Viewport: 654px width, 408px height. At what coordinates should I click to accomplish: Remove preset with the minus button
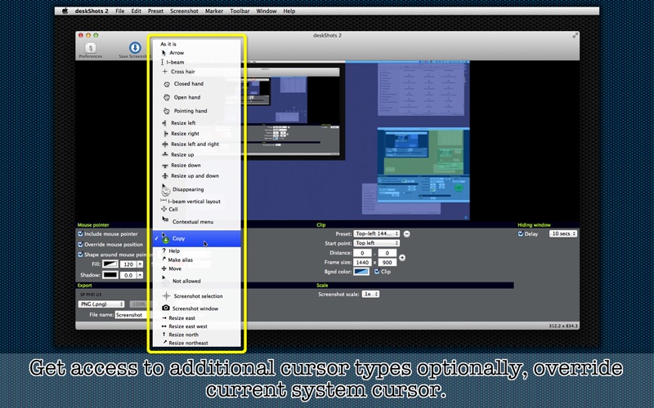coord(406,234)
